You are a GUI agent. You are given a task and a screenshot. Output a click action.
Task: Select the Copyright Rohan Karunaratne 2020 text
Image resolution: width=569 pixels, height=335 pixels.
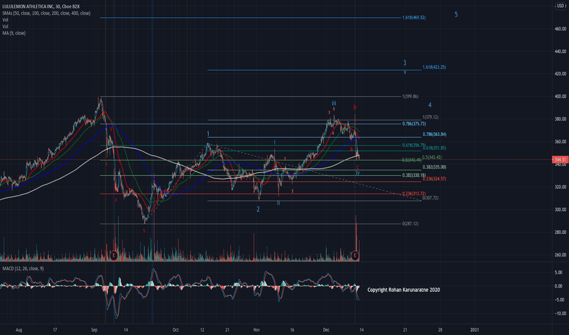pyautogui.click(x=404, y=290)
